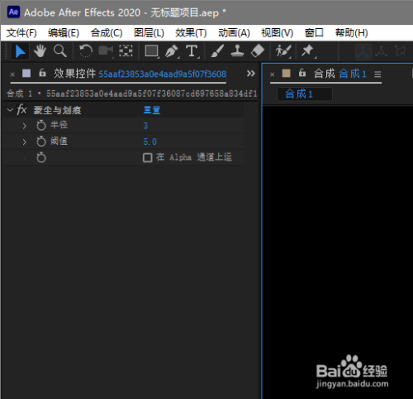Select the Clone Stamp tool
This screenshot has width=413, height=399.
point(237,51)
